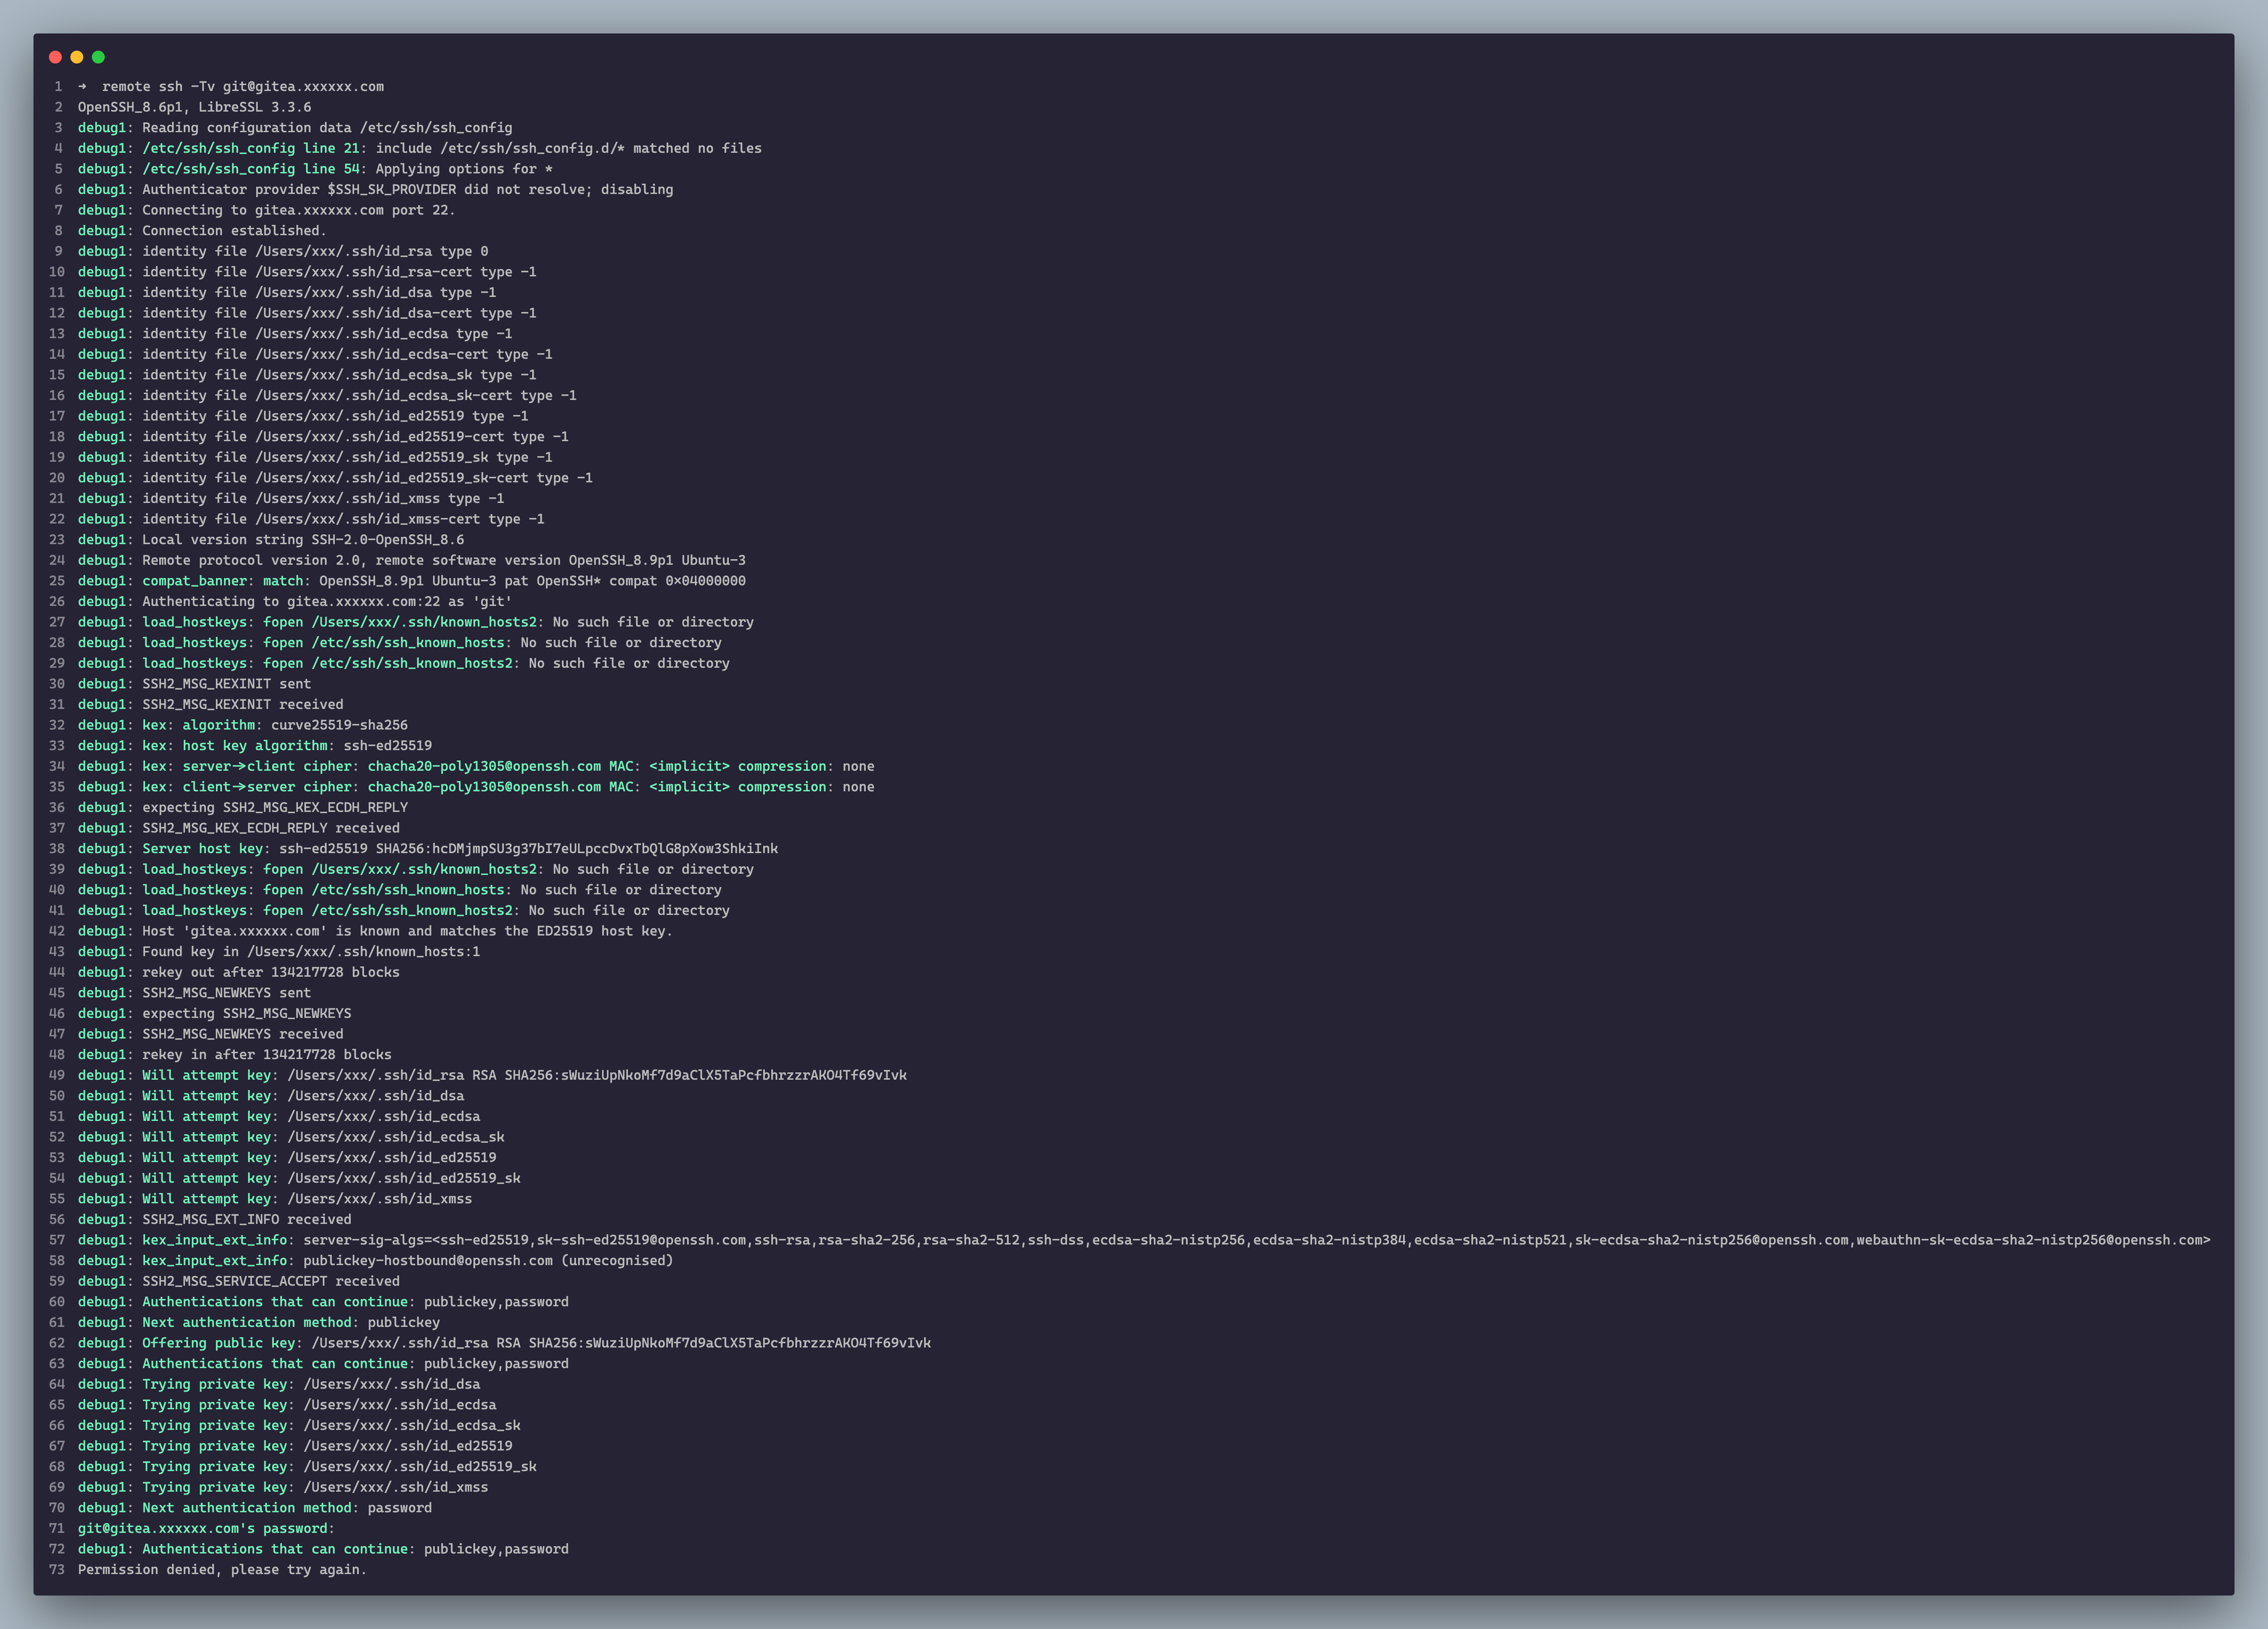Screen dimensions: 2268x1629
Task: Click line 28 'fopen /etc/ssh/ssh_known_hosts' text
Action: pyautogui.click(x=384, y=643)
